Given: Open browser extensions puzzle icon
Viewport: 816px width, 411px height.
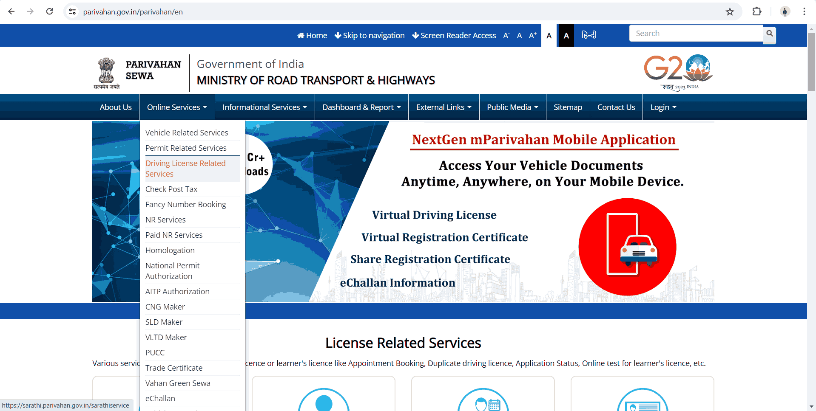Looking at the screenshot, I should click(757, 11).
